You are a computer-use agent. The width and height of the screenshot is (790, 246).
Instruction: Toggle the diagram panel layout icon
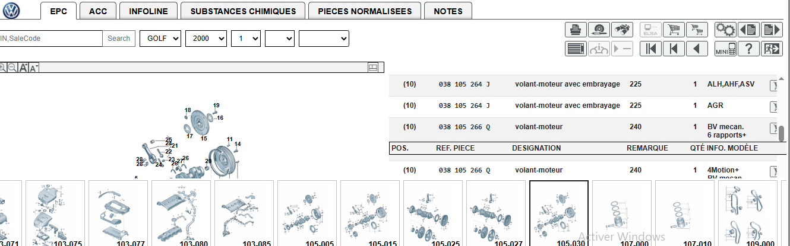click(x=373, y=68)
